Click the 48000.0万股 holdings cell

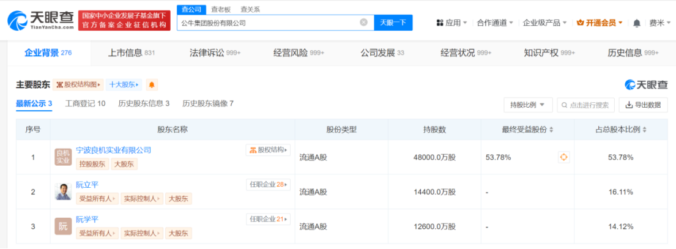tap(434, 157)
